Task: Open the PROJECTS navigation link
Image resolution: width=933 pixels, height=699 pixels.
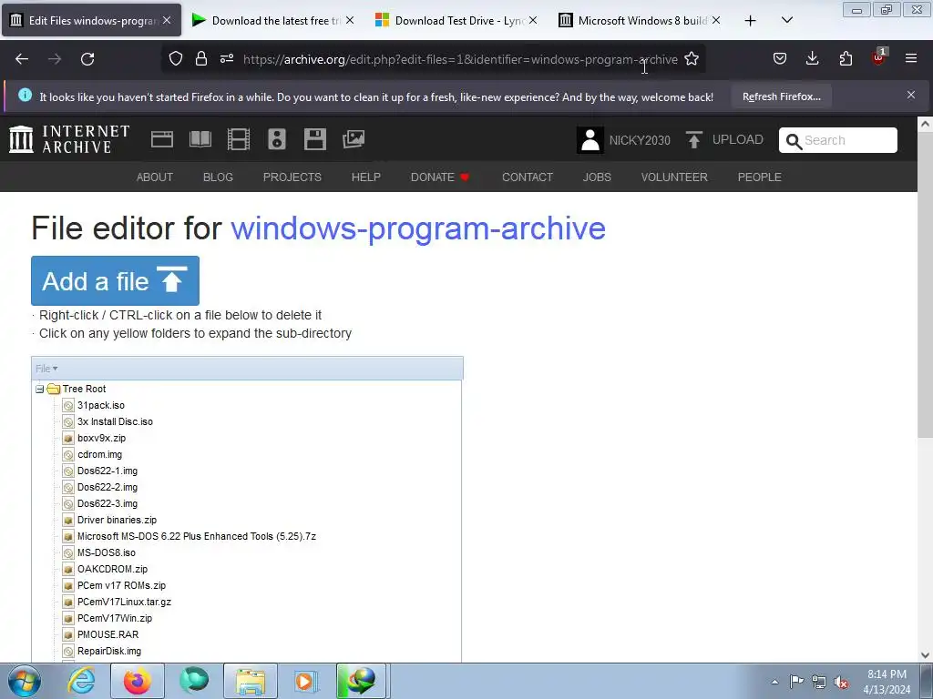Action: coord(292,177)
